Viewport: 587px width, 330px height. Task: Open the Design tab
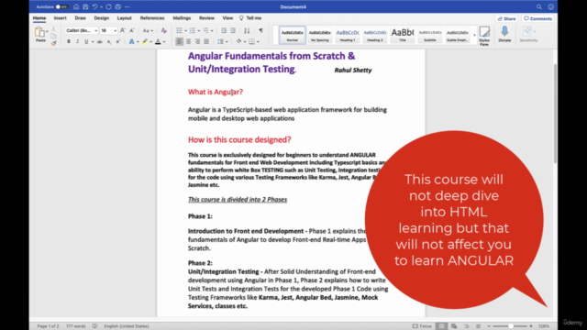(102, 18)
